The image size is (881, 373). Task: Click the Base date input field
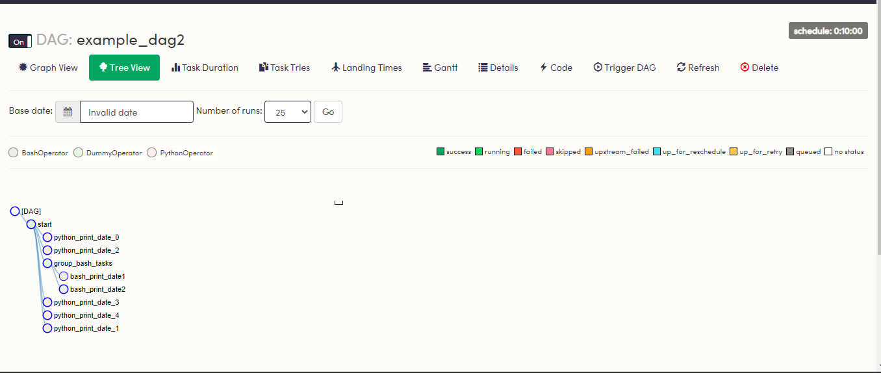point(136,112)
